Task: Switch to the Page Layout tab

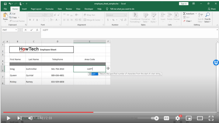Action: point(36,9)
